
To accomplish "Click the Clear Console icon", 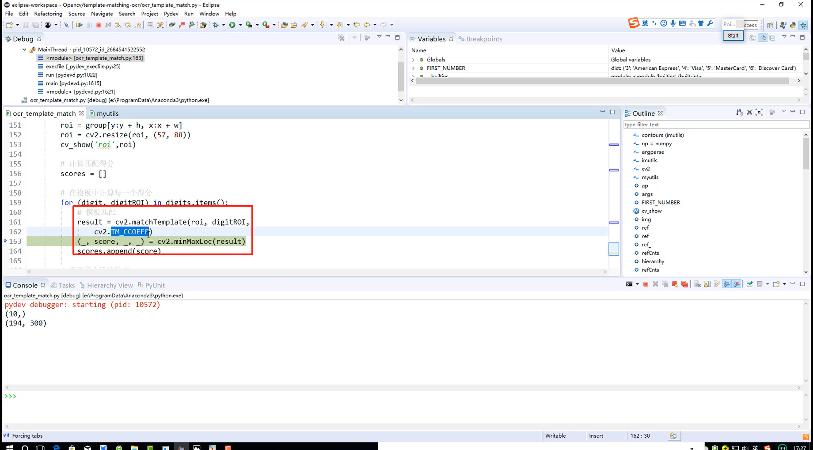I will [697, 284].
